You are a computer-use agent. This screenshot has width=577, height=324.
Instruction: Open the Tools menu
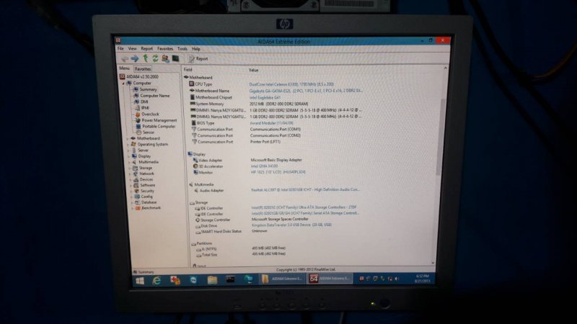click(x=182, y=48)
